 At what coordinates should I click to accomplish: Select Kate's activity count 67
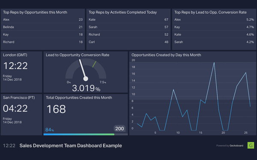(x=166, y=20)
